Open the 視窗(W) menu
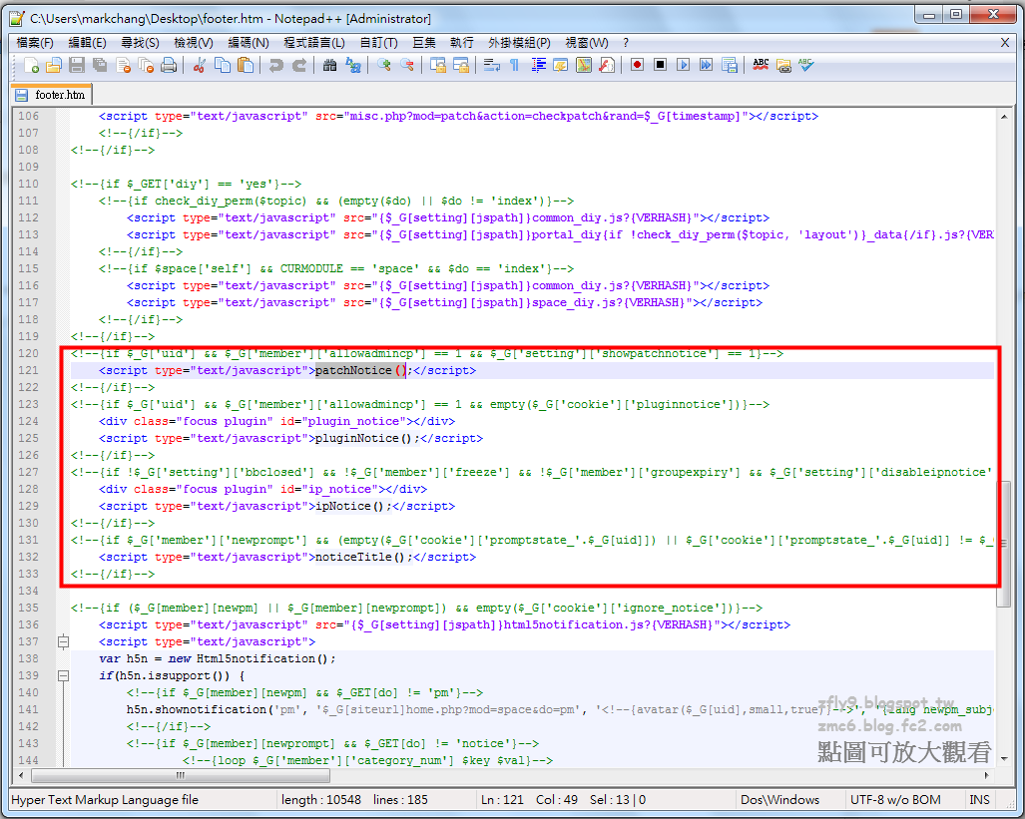Viewport: 1025px width, 819px height. pos(587,43)
